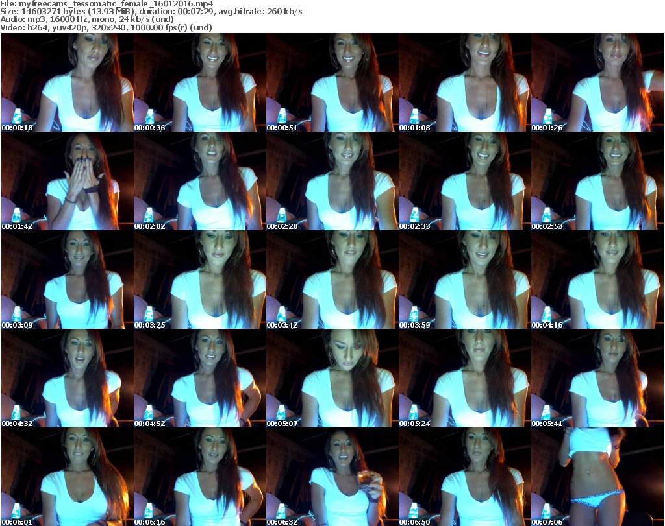Pick the frame stamped 00:04:16

[597, 280]
